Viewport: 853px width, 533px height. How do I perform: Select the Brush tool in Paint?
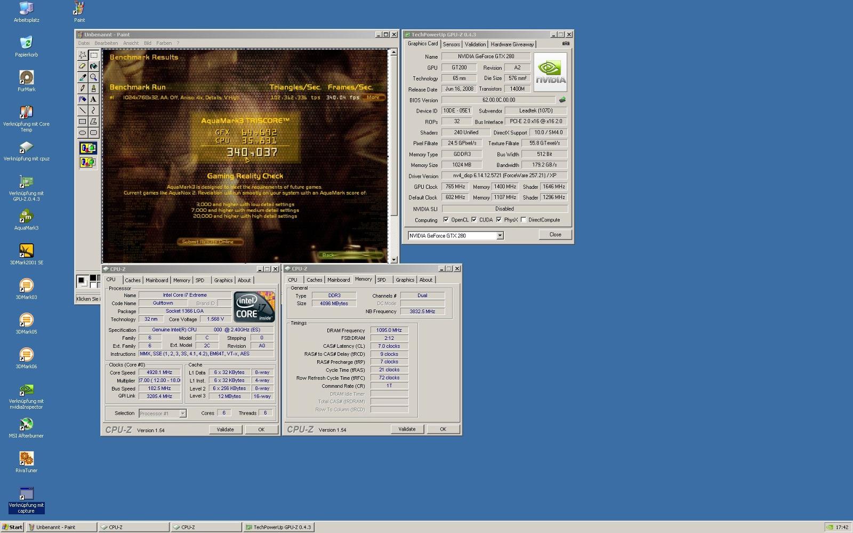[94, 88]
